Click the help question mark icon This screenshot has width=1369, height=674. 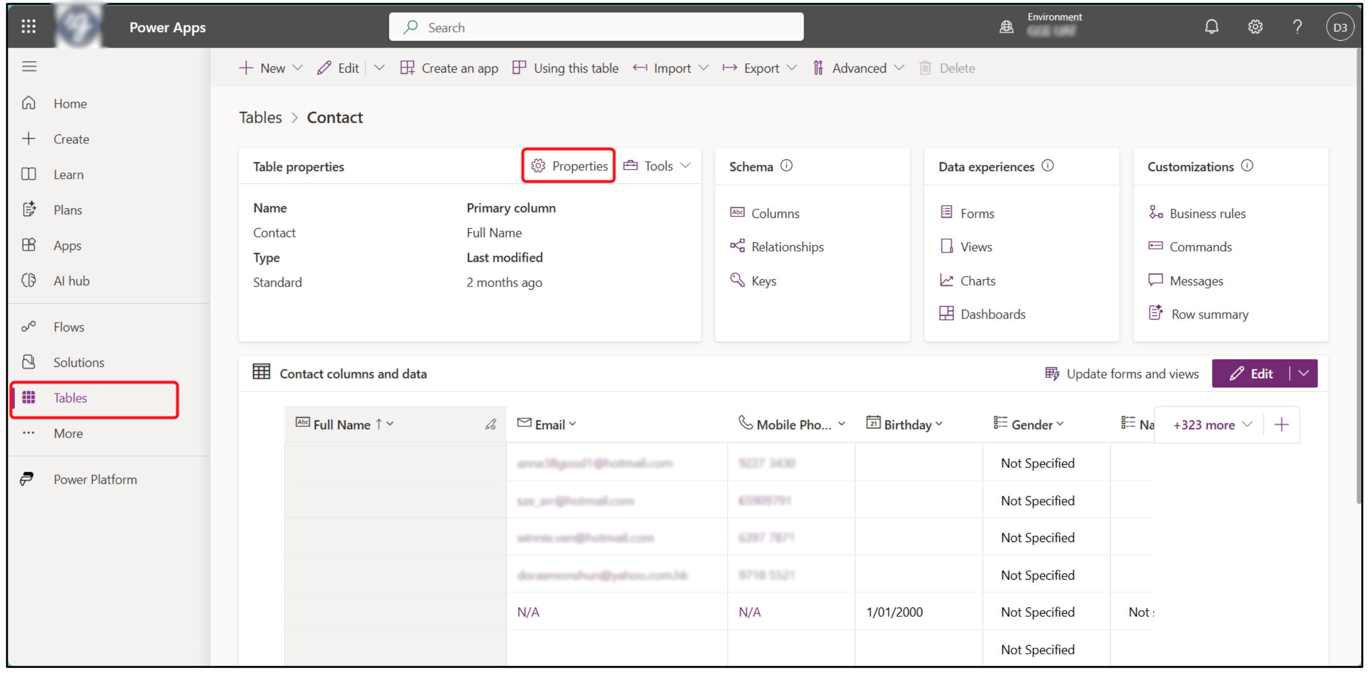coord(1297,27)
